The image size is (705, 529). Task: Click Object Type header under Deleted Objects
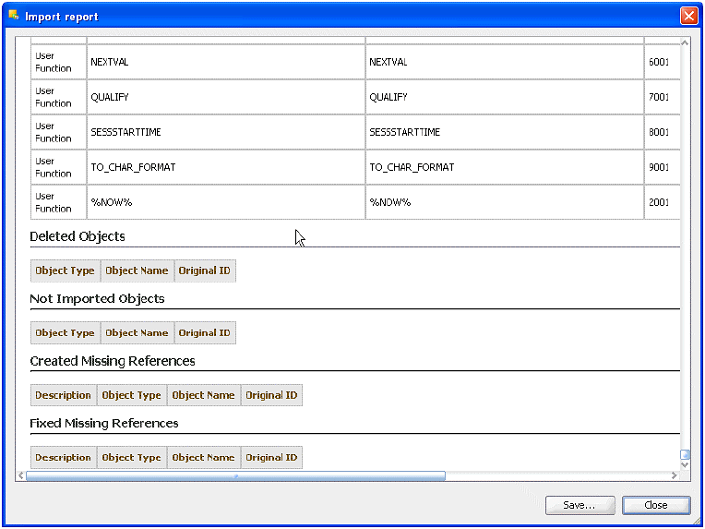pos(66,271)
